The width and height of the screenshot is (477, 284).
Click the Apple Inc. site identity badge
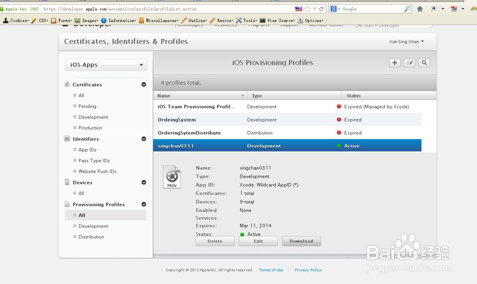point(20,9)
